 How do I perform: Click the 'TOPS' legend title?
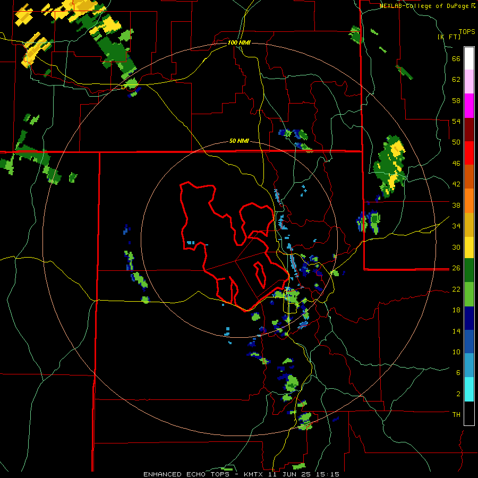pyautogui.click(x=467, y=32)
